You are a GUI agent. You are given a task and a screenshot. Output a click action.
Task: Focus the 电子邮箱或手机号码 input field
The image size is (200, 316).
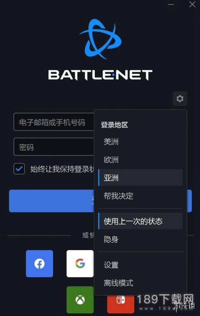[54, 122]
